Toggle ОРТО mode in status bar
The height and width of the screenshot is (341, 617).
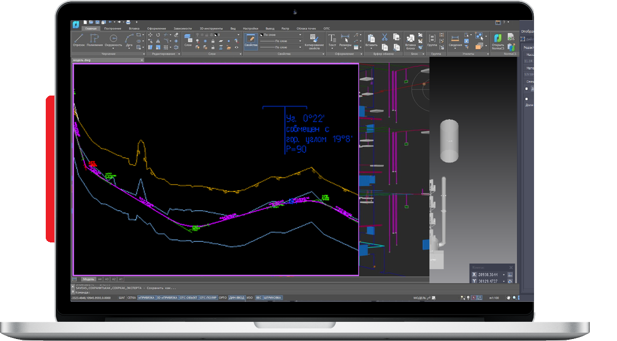pos(223,298)
